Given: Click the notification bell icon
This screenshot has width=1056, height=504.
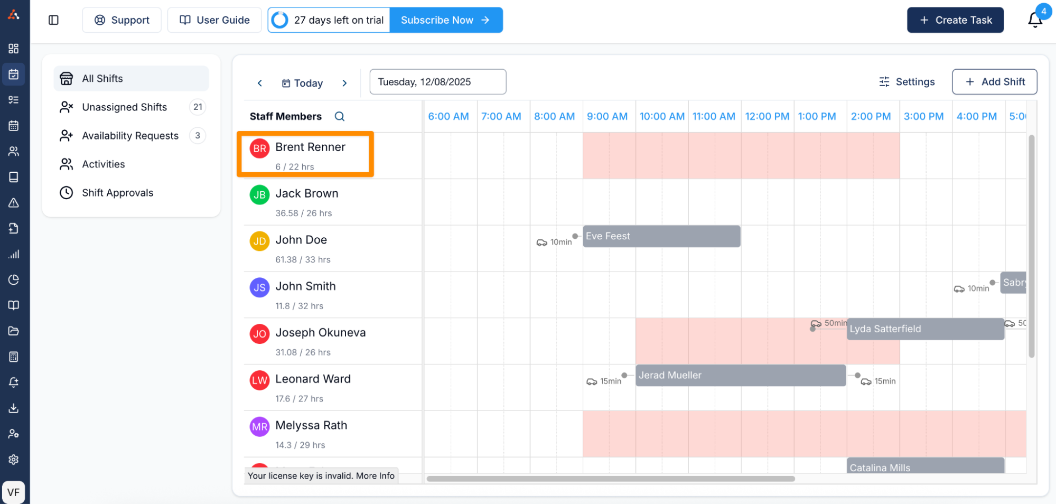Looking at the screenshot, I should 1034,20.
